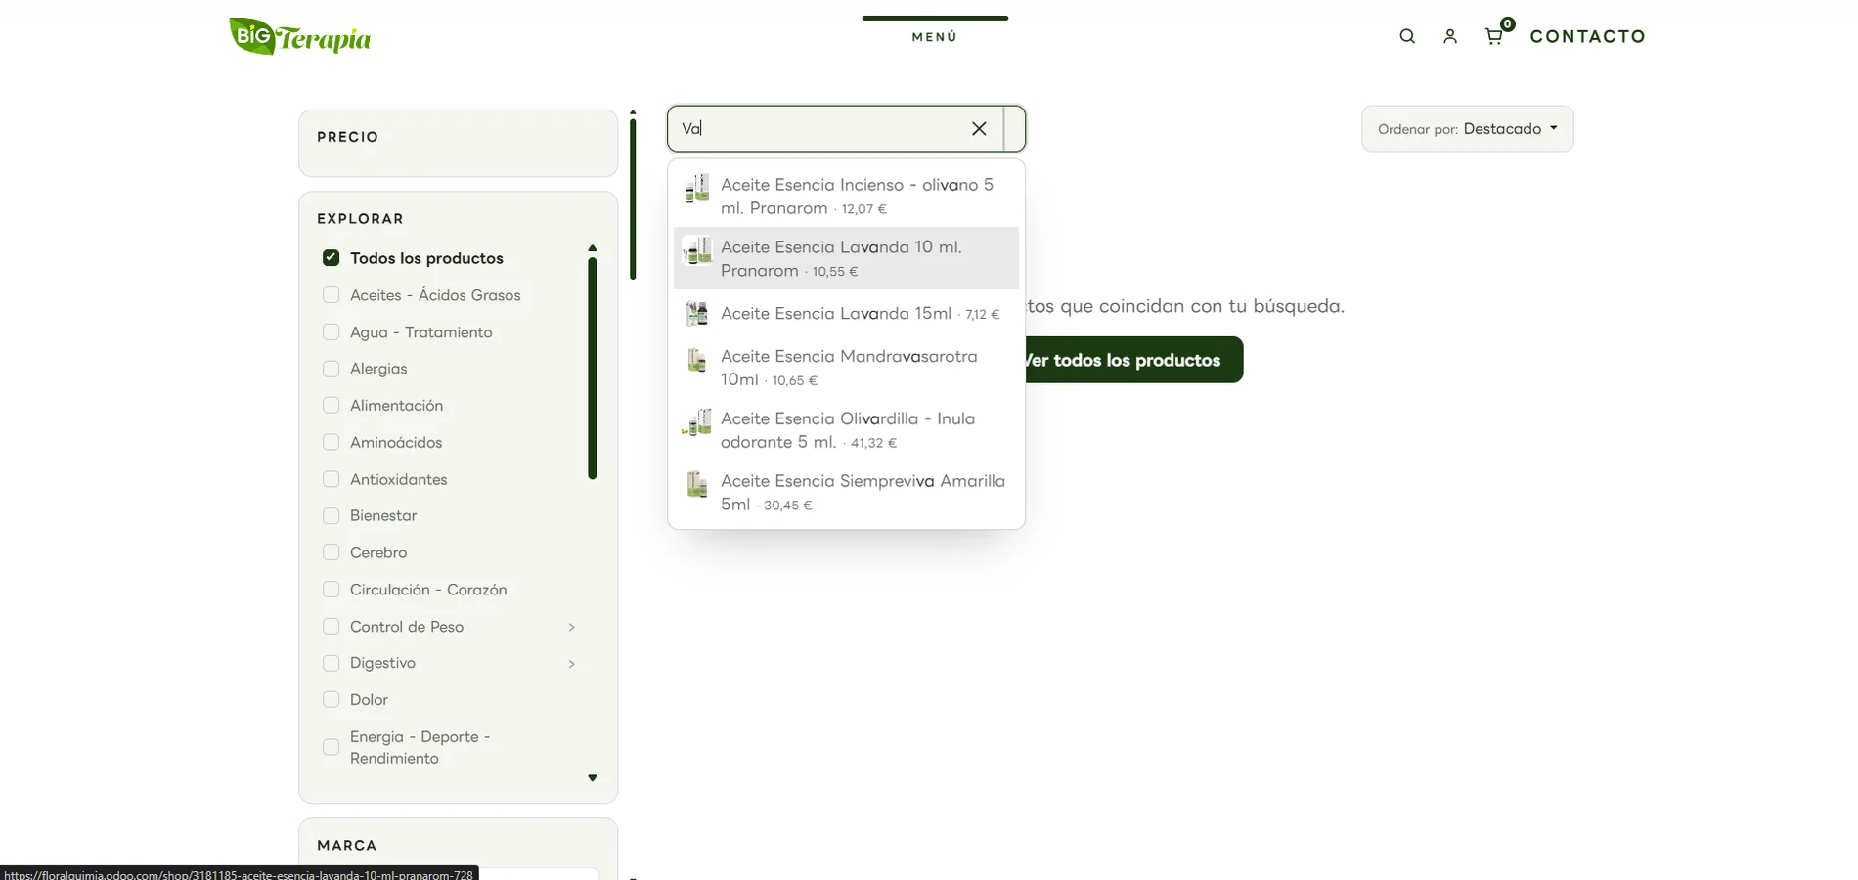Select Aceite Esencia Incienso olivano suggestion
Viewport: 1858px width, 880px height.
pyautogui.click(x=846, y=196)
